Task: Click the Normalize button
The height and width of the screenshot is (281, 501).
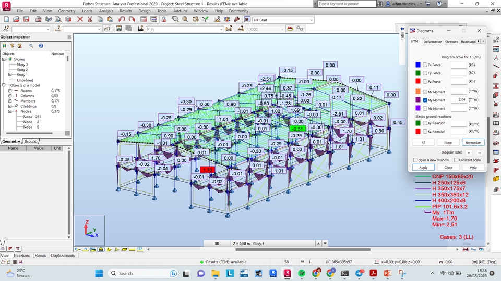Action: (473, 143)
